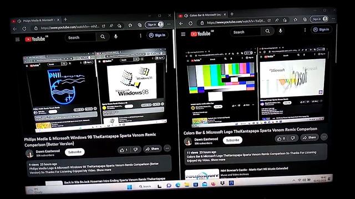Like the Philips Media comparison video
355x199 pixels.
pos(124,150)
